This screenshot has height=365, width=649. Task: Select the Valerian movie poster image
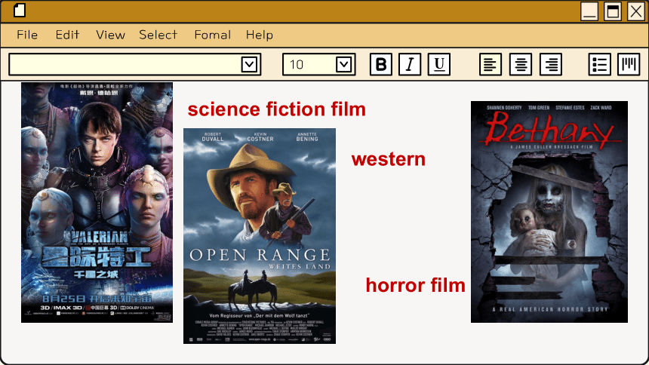[x=97, y=202]
